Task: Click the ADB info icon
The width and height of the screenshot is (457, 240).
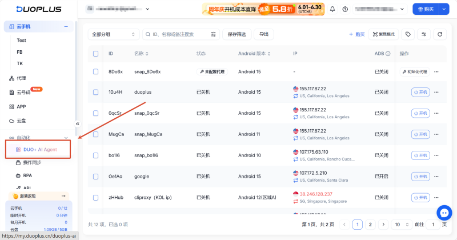Action: coord(388,54)
